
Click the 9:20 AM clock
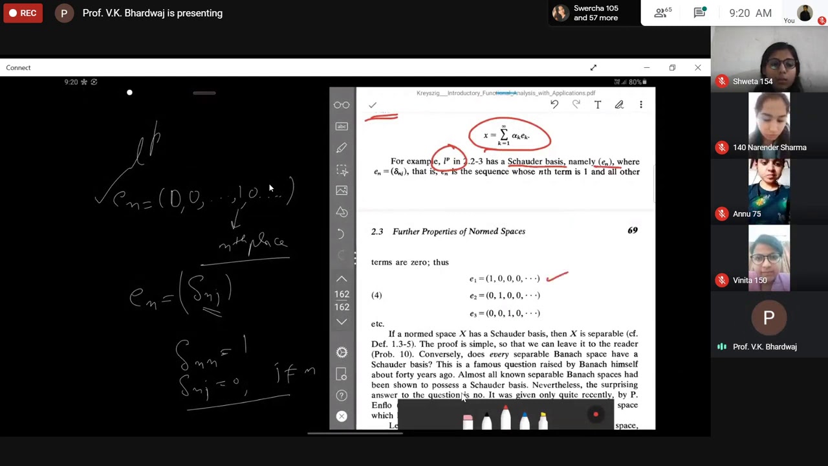750,13
